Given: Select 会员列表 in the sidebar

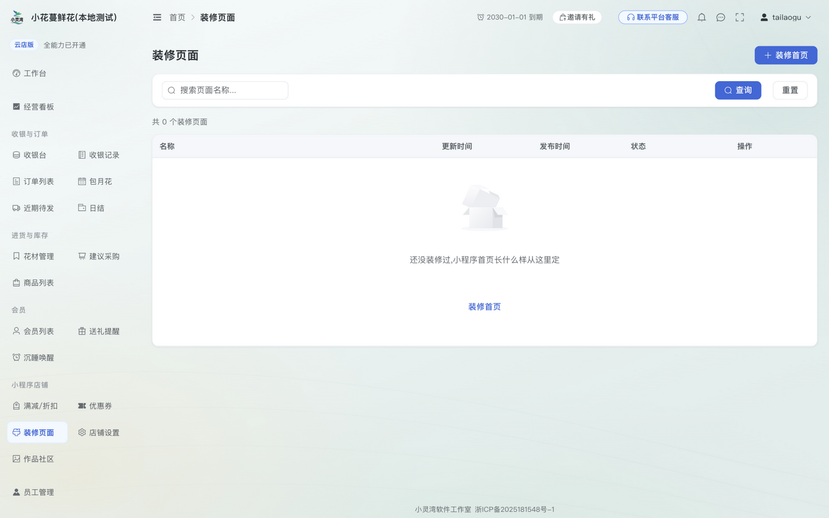Looking at the screenshot, I should coord(37,331).
